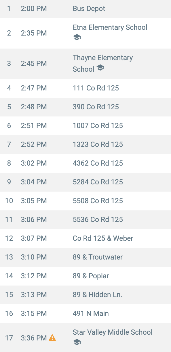Open the 89 & Poplar stop
The image size is (171, 352).
pos(85,276)
